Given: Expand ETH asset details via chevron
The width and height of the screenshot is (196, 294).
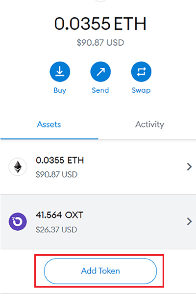Looking at the screenshot, I should point(189,167).
